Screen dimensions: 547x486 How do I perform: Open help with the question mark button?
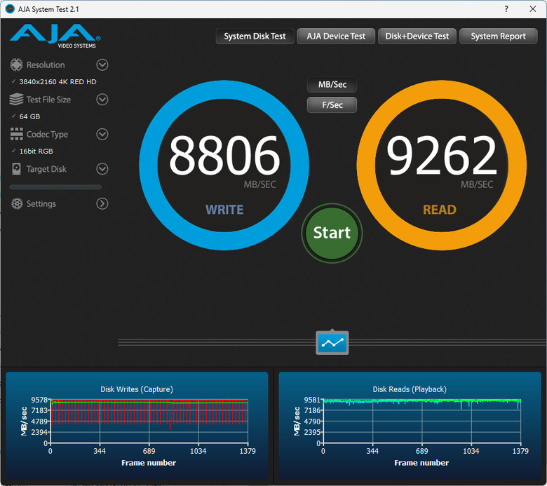pyautogui.click(x=506, y=9)
